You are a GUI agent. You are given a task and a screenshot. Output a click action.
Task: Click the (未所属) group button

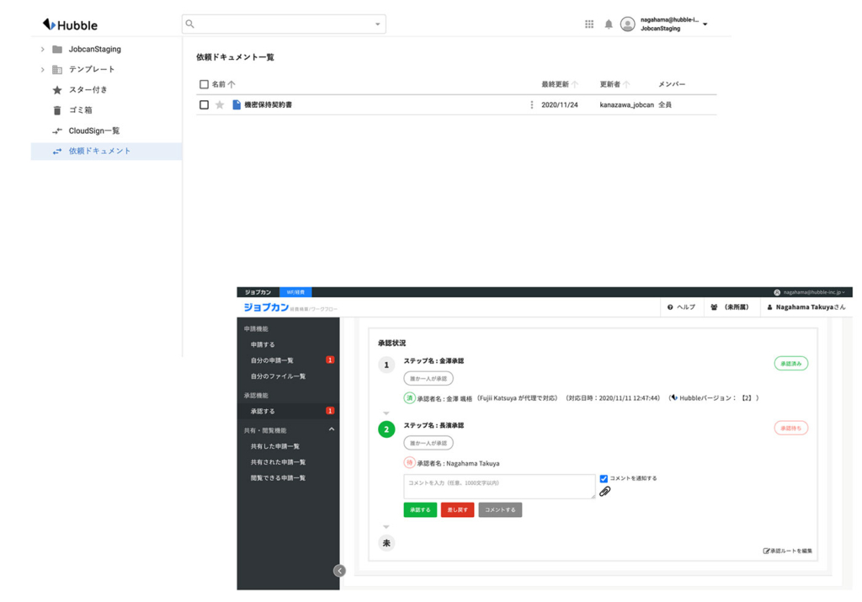pos(730,307)
